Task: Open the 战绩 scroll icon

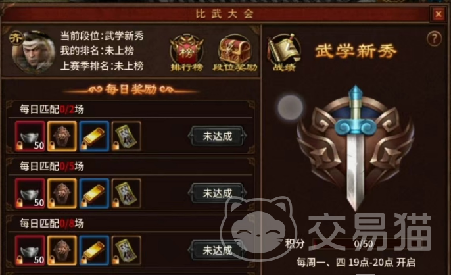Action: click(284, 53)
